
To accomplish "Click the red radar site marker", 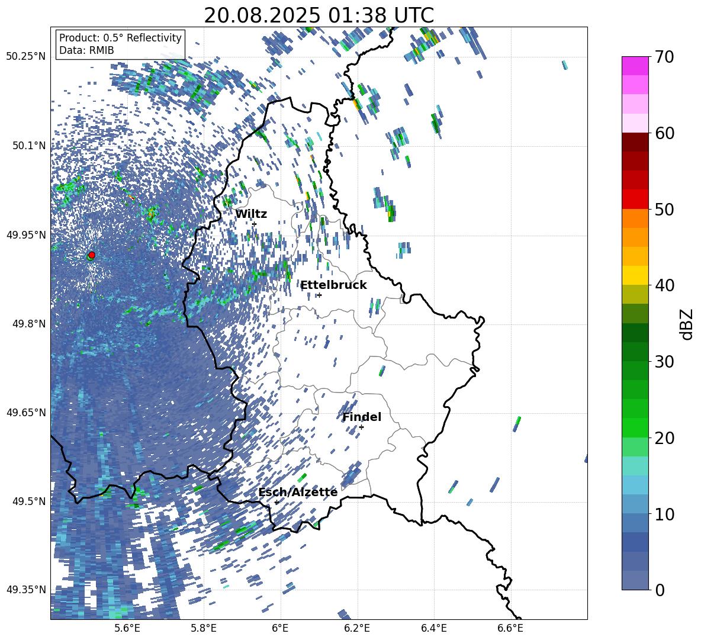I will (x=92, y=255).
